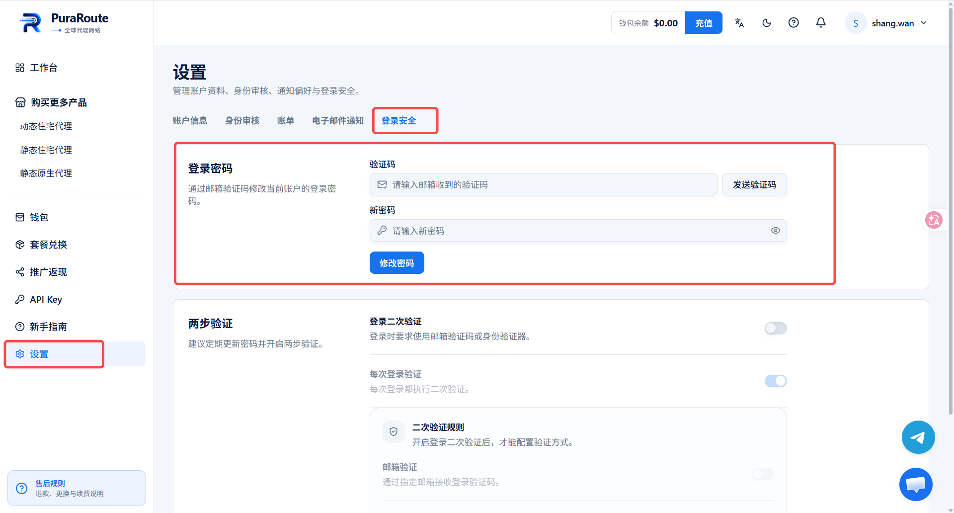Click the PuraRoute logo
The height and width of the screenshot is (513, 954).
click(x=64, y=23)
